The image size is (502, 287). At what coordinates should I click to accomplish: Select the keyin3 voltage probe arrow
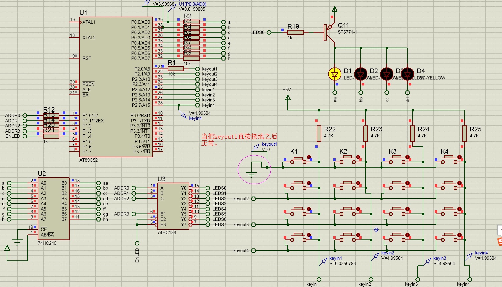coord(427,262)
